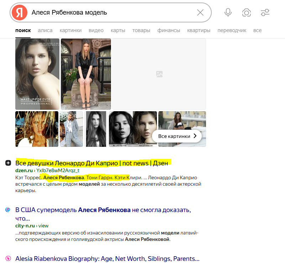Expand the все services menu
Image resolution: width=285 pixels, height=263 pixels.
257,30
